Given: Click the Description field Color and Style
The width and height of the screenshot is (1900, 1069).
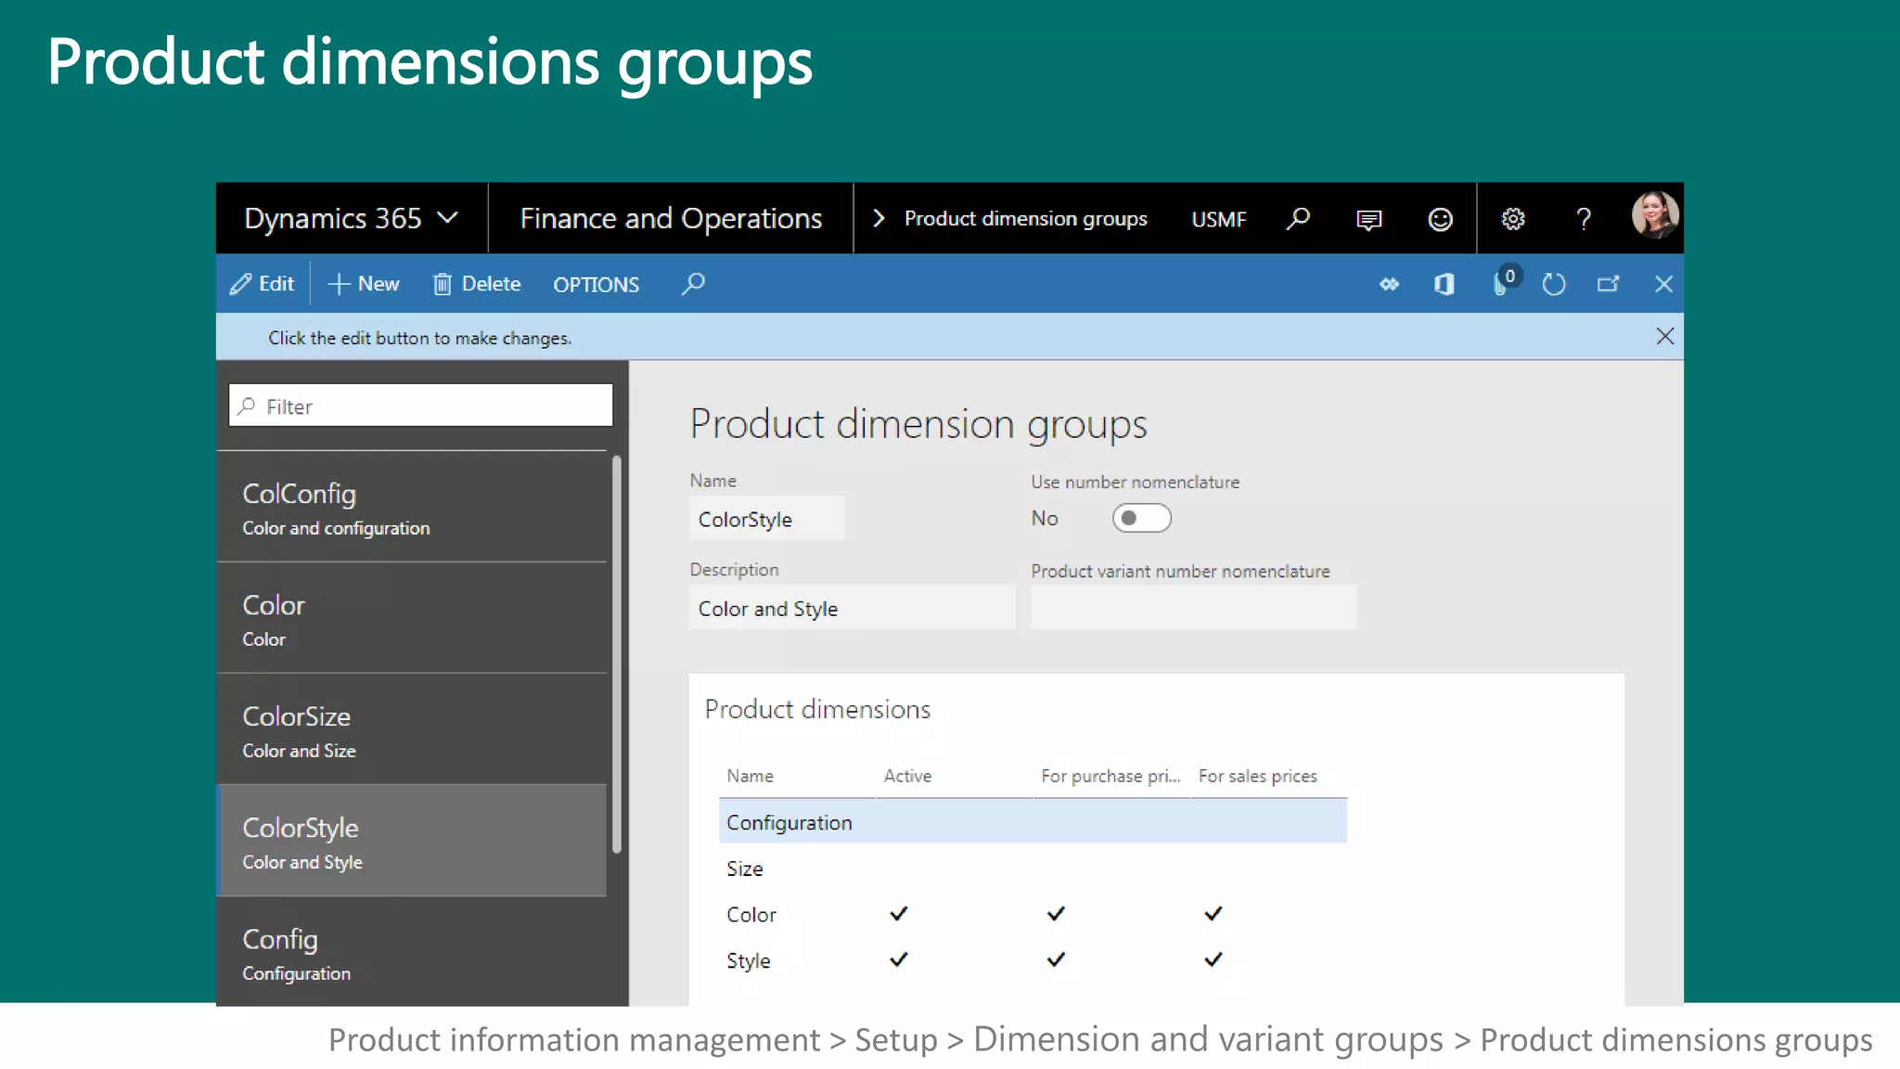Looking at the screenshot, I should tap(852, 608).
